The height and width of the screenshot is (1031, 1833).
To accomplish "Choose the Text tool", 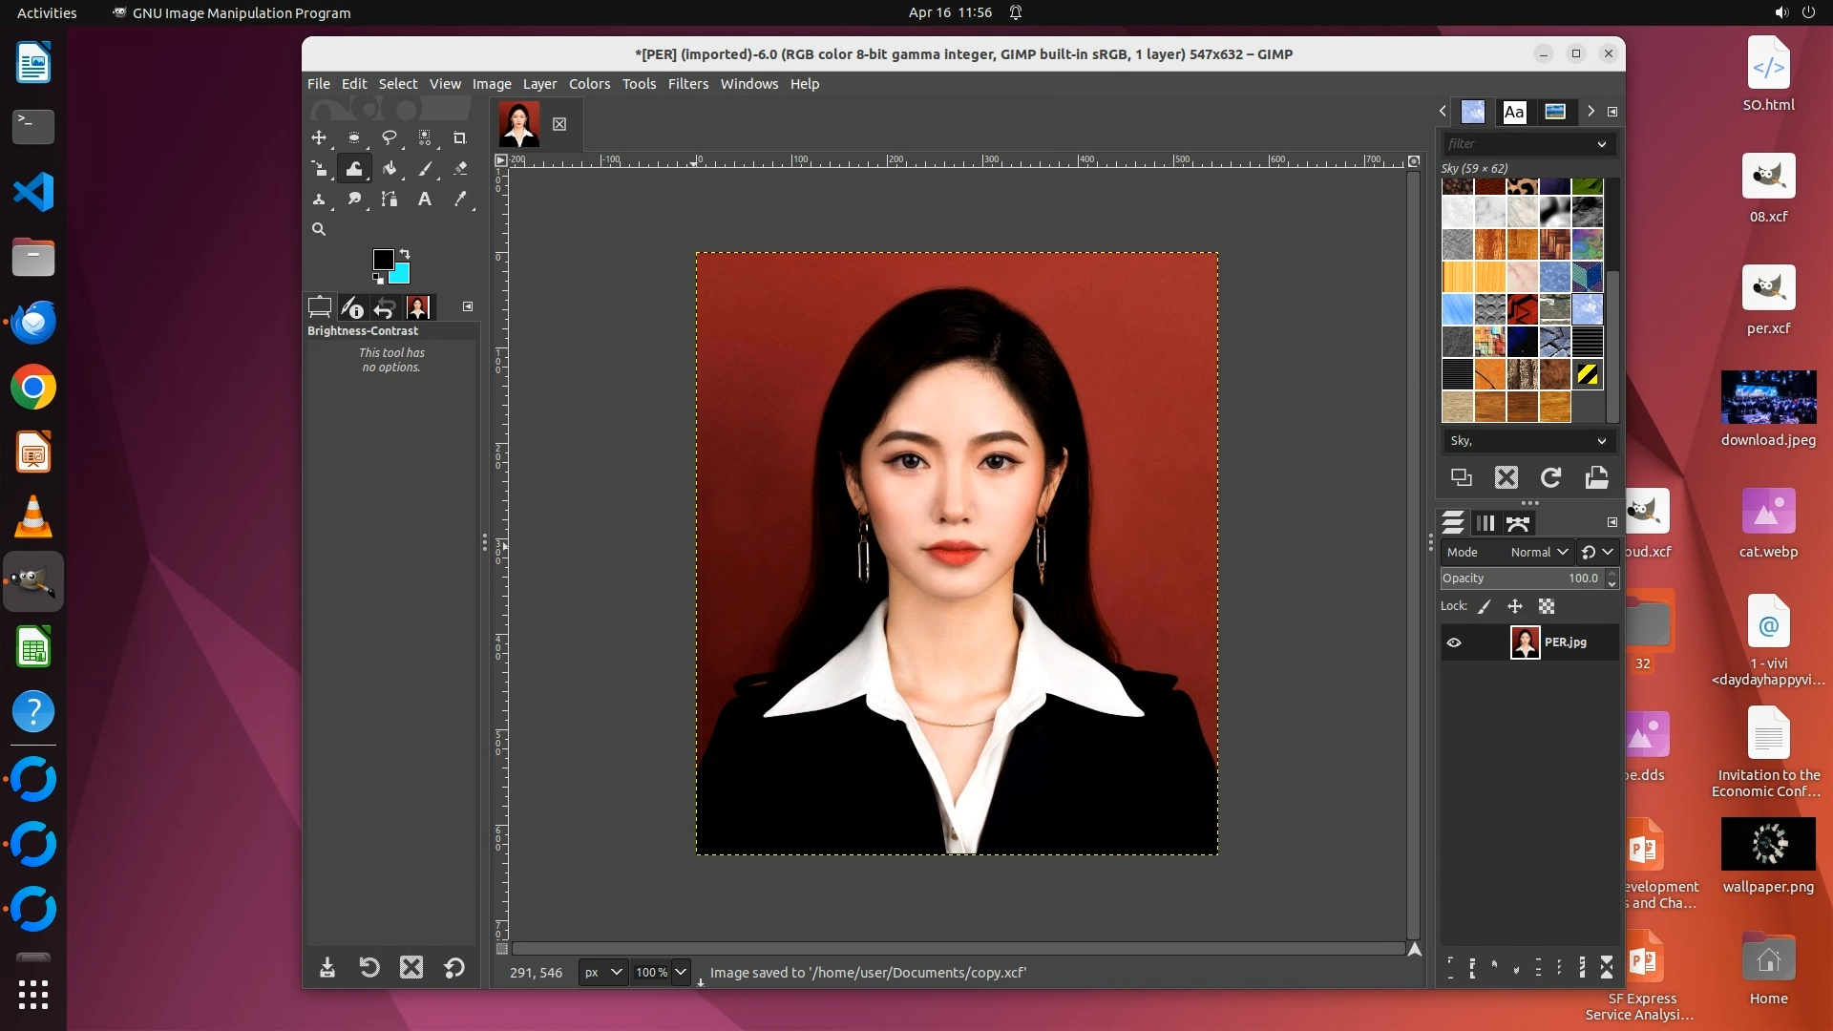I will click(425, 199).
